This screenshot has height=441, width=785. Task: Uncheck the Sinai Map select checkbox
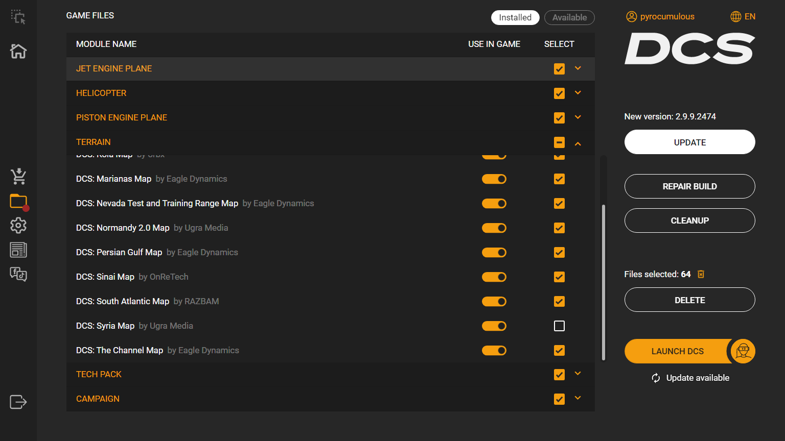click(x=560, y=277)
